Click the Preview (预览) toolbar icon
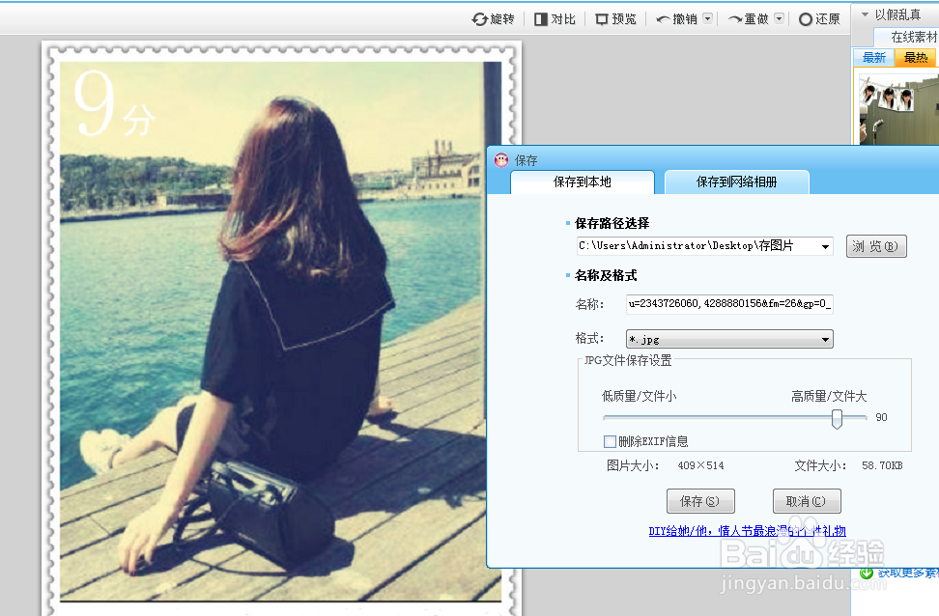Screen dimensions: 939x616 click(x=601, y=19)
